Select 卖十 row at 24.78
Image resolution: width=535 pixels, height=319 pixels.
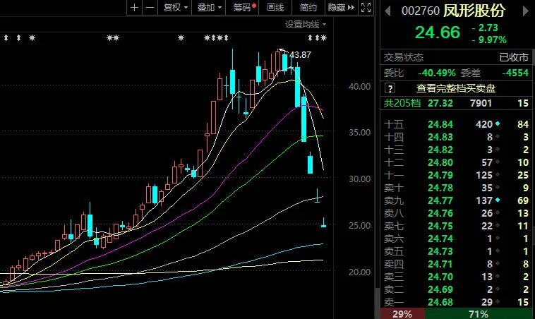[x=456, y=188]
